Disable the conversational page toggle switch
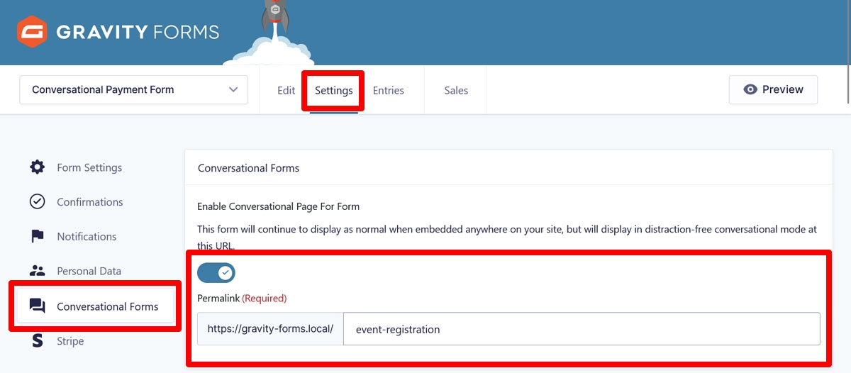 [216, 272]
